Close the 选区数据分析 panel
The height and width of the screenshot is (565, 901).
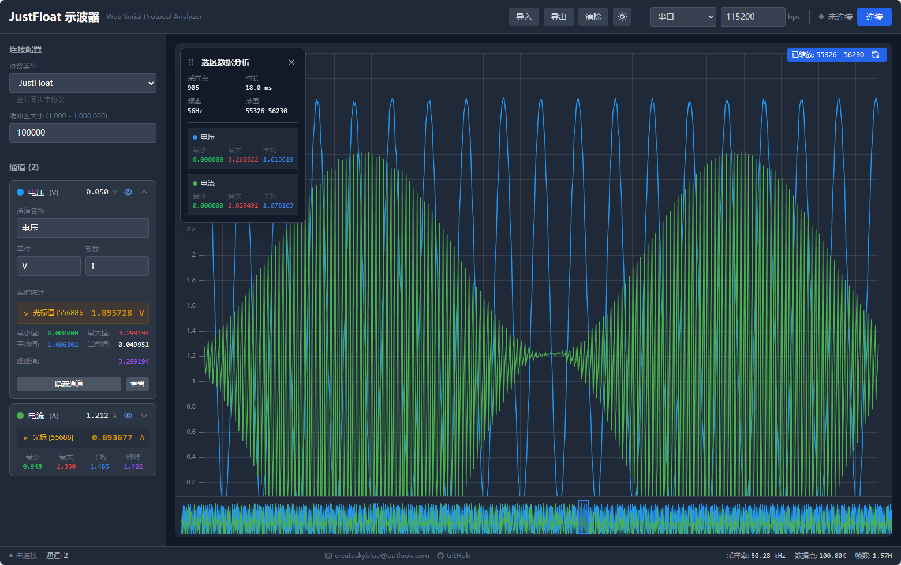pos(291,62)
